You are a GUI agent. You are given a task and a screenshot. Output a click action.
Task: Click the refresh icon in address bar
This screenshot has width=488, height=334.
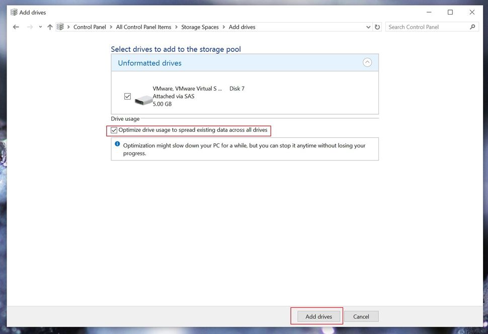tap(377, 27)
